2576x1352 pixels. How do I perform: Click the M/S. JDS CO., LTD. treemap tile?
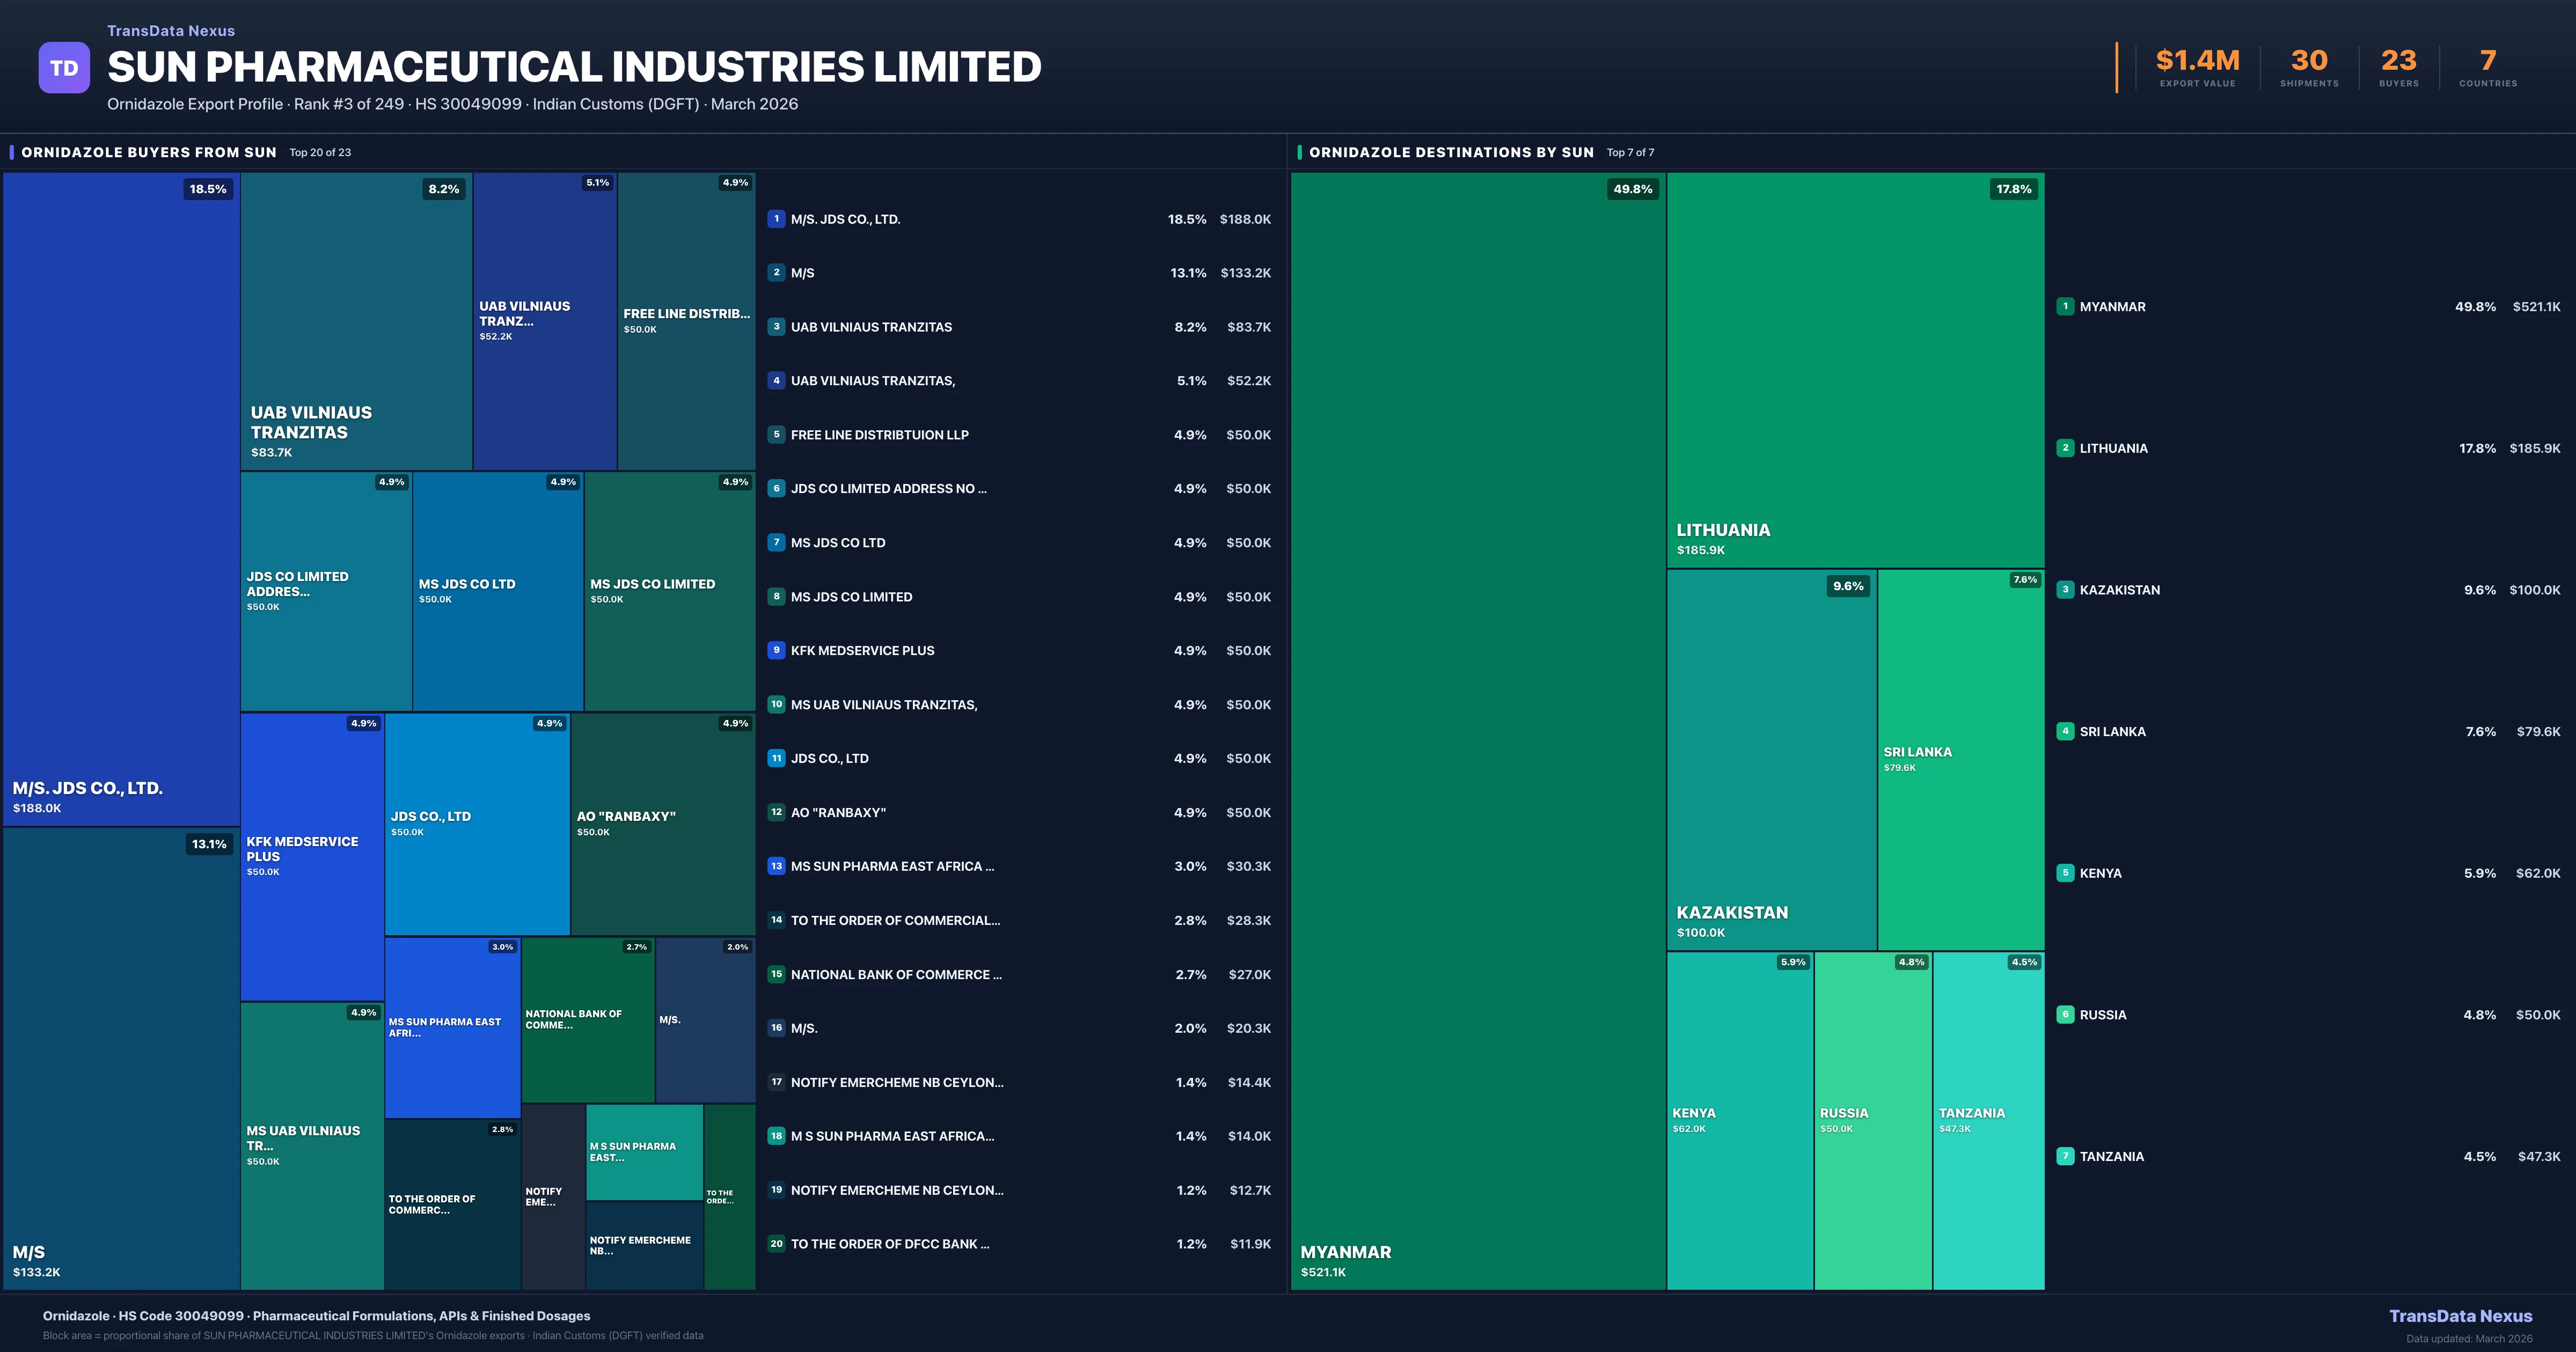(121, 500)
